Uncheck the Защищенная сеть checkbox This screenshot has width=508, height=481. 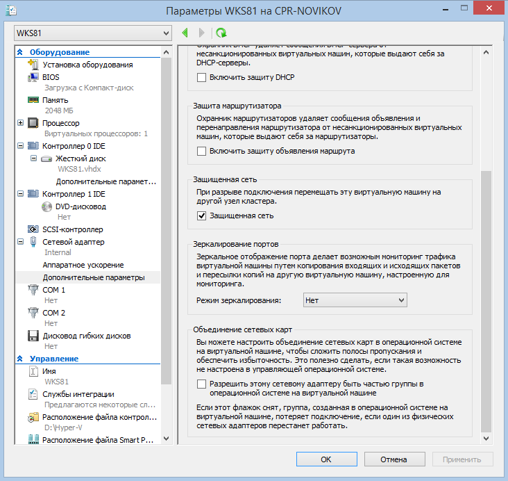[202, 215]
